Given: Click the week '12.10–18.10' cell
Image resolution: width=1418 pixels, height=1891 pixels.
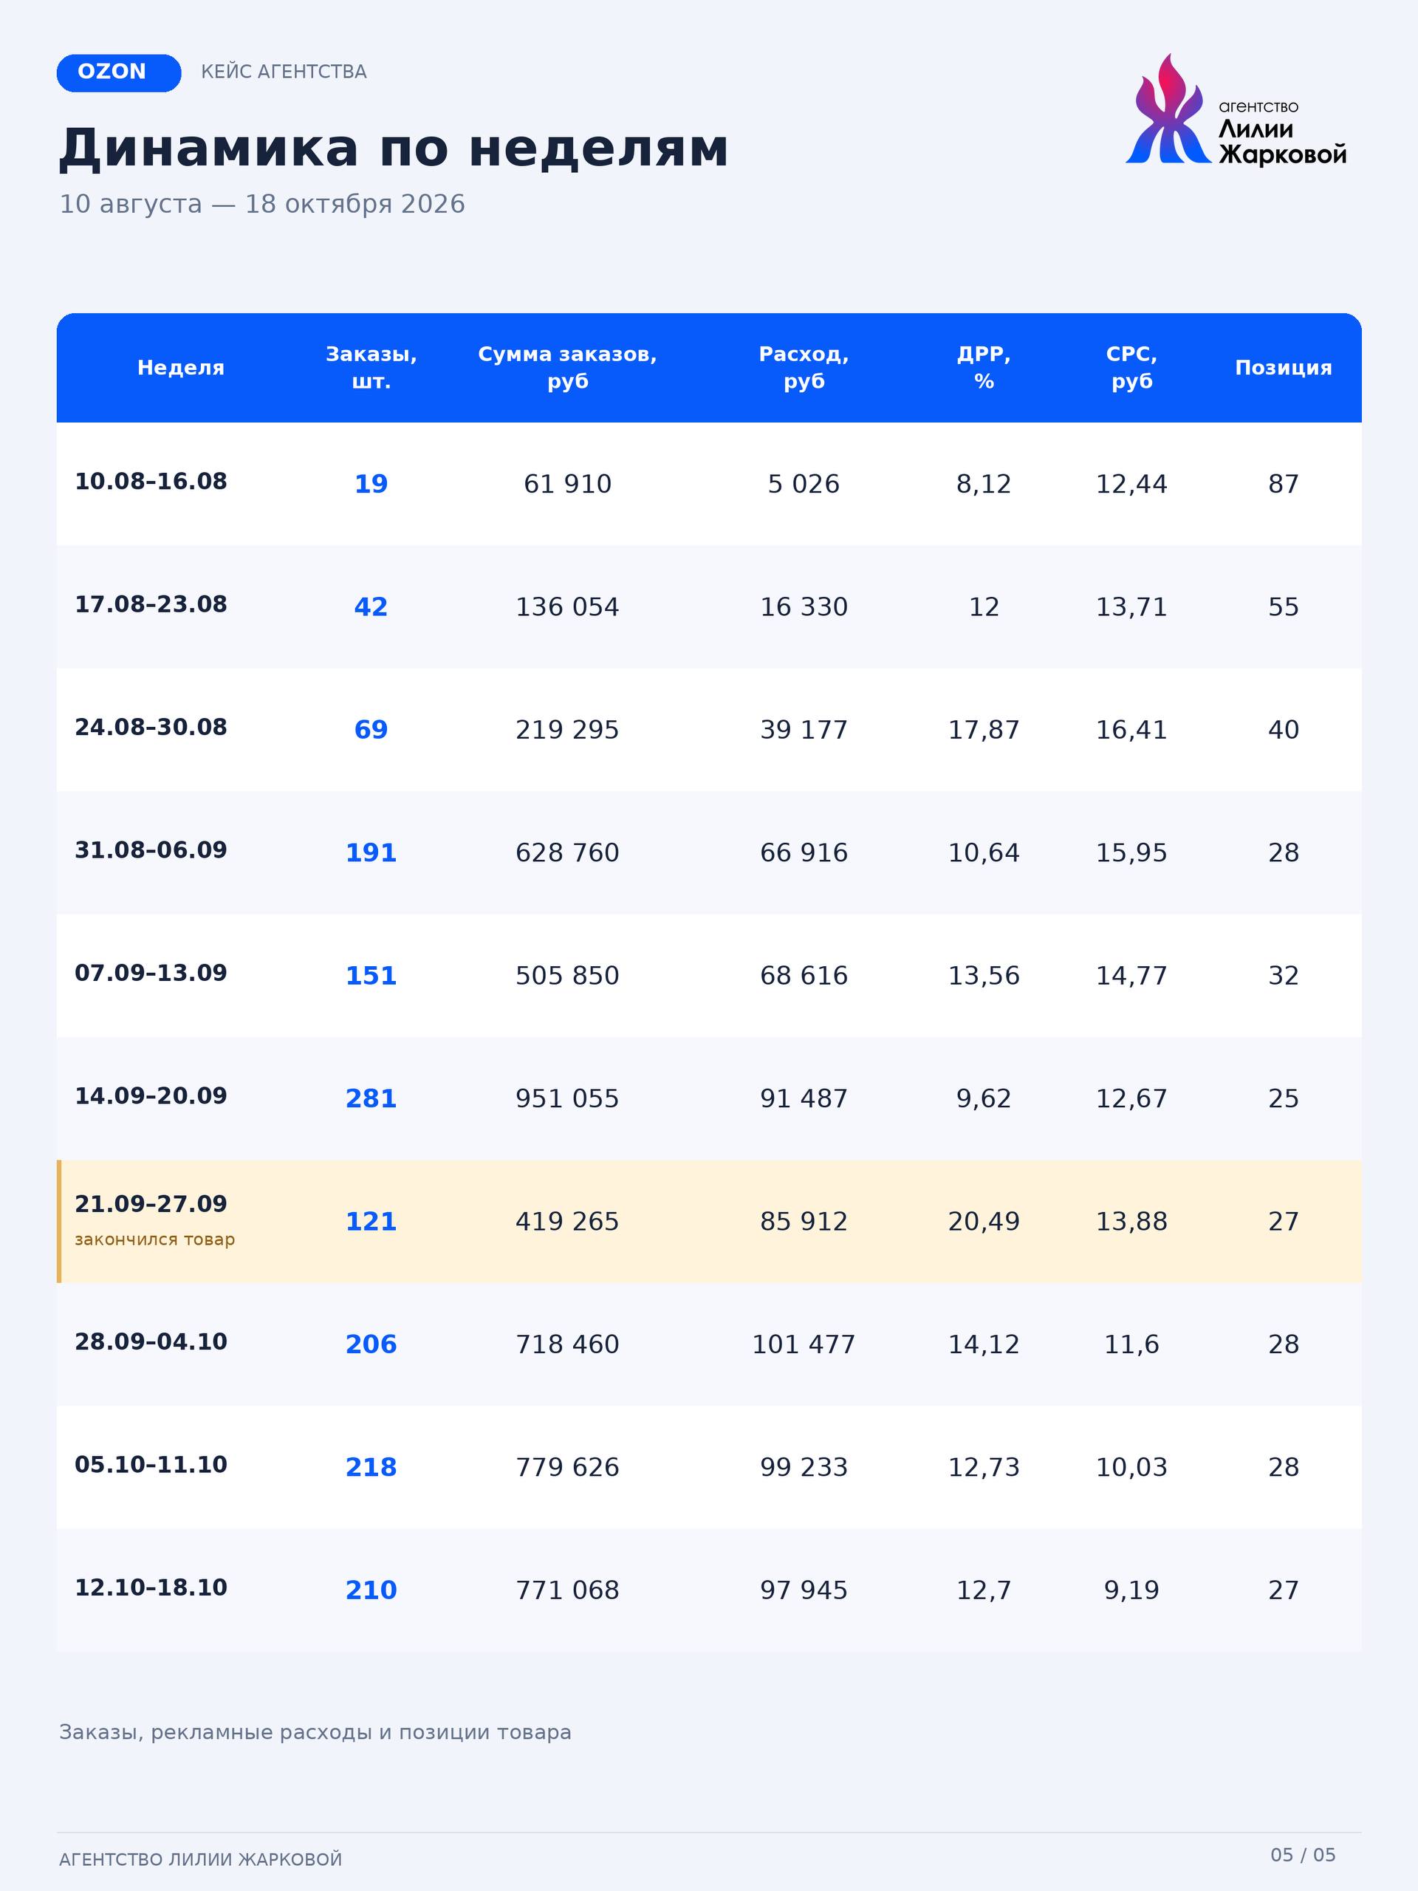Looking at the screenshot, I should (151, 1588).
